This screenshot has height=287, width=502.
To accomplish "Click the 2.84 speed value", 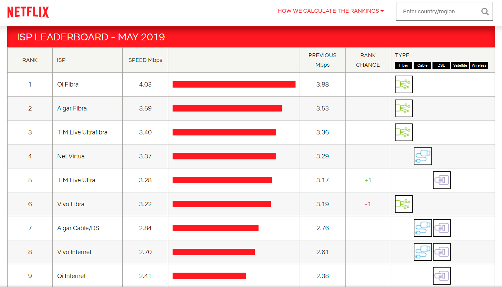I will click(x=145, y=228).
